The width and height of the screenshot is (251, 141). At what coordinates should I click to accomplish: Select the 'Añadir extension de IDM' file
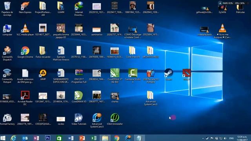tap(25, 73)
